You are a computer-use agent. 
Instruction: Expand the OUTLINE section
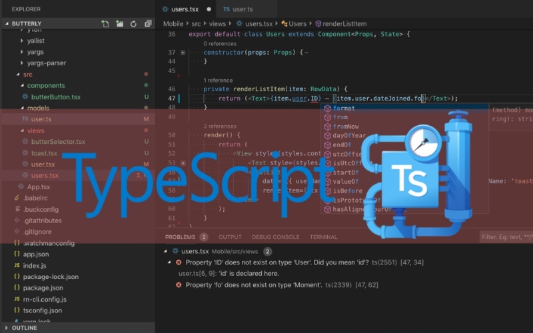7,328
